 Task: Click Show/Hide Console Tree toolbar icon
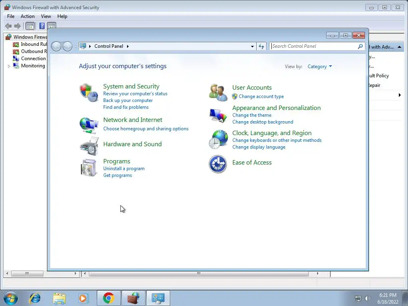[30, 26]
